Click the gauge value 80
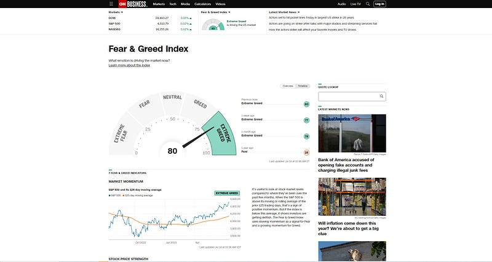 pos(172,151)
